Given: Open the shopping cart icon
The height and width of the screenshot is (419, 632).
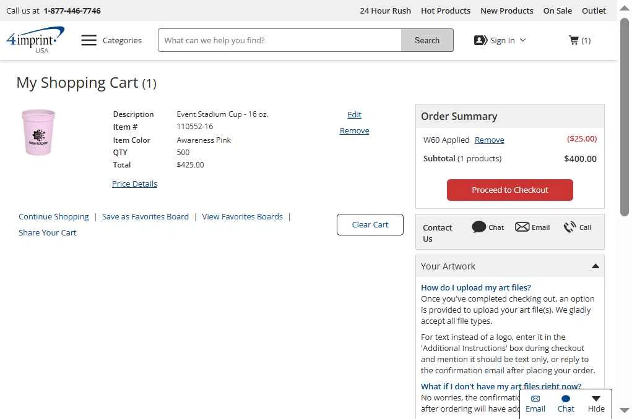Looking at the screenshot, I should 574,40.
